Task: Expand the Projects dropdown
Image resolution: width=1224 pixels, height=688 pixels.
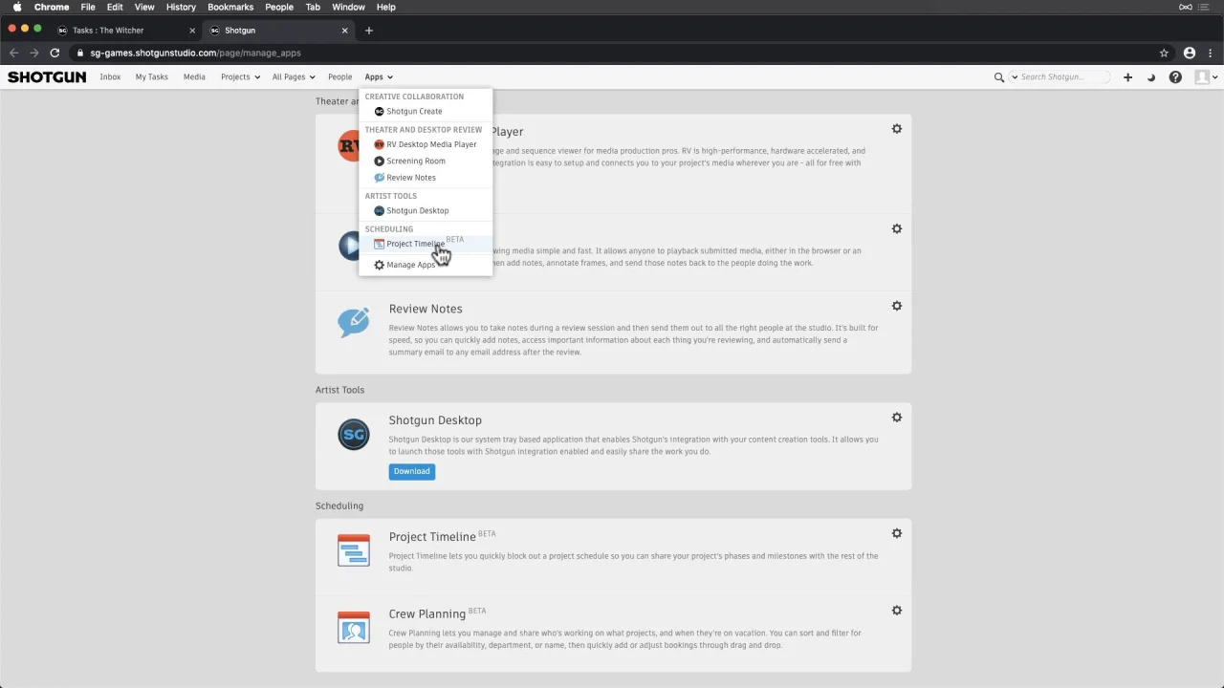Action: [x=240, y=77]
